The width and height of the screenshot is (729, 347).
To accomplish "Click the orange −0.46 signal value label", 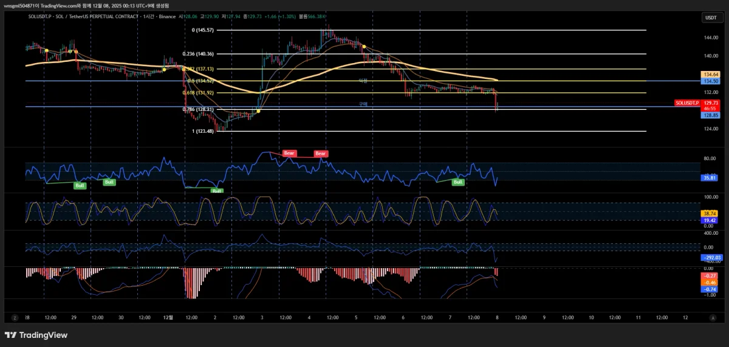I will tap(710, 283).
